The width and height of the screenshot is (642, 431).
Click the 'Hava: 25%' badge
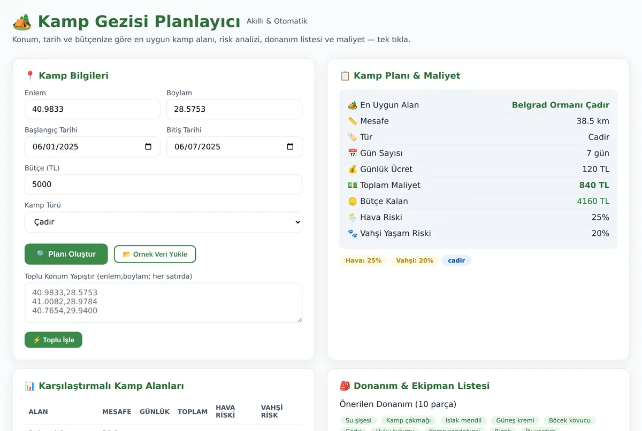[x=363, y=260]
